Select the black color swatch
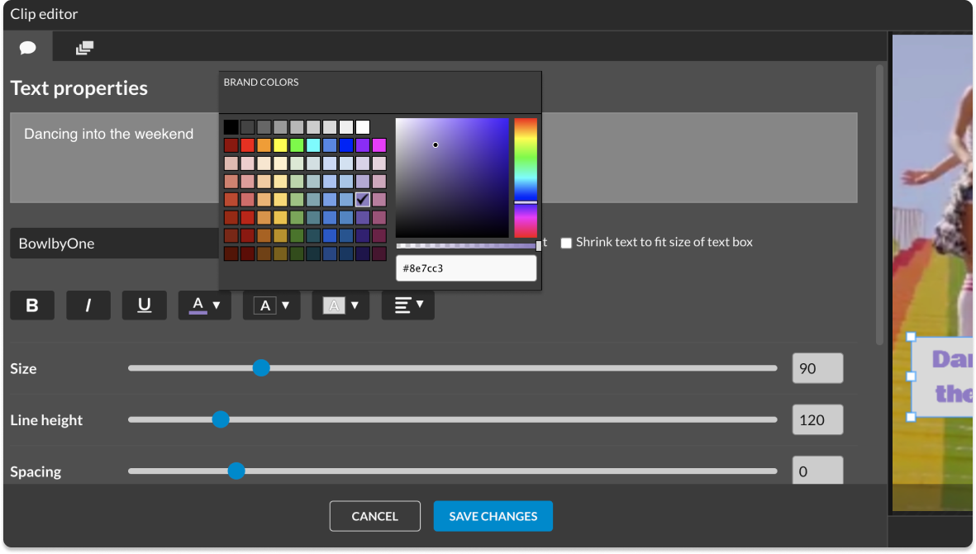The image size is (976, 554). (231, 127)
